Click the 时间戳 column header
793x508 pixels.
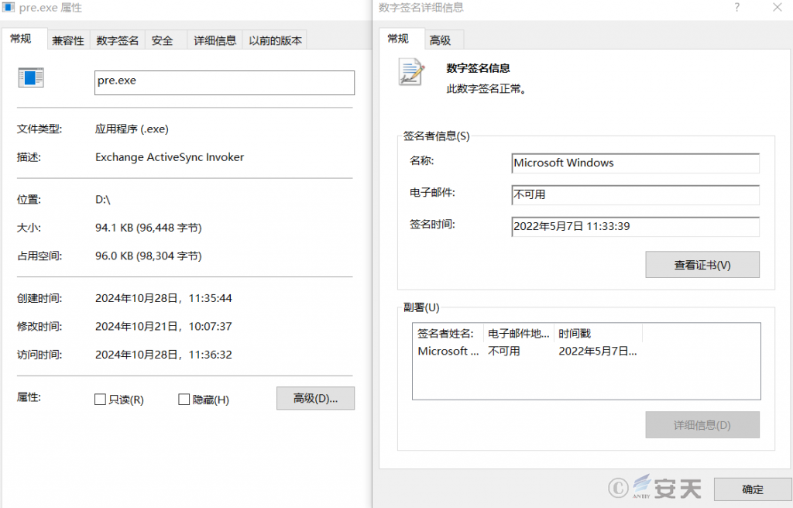click(599, 334)
